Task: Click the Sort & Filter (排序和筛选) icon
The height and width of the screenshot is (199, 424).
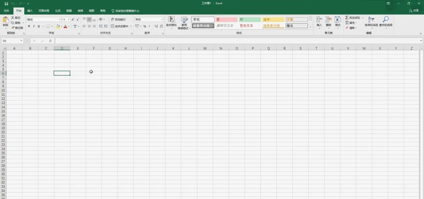Action: [371, 20]
